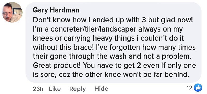Like Gary Hardman's comment
The height and width of the screenshot is (94, 207).
coord(55,89)
